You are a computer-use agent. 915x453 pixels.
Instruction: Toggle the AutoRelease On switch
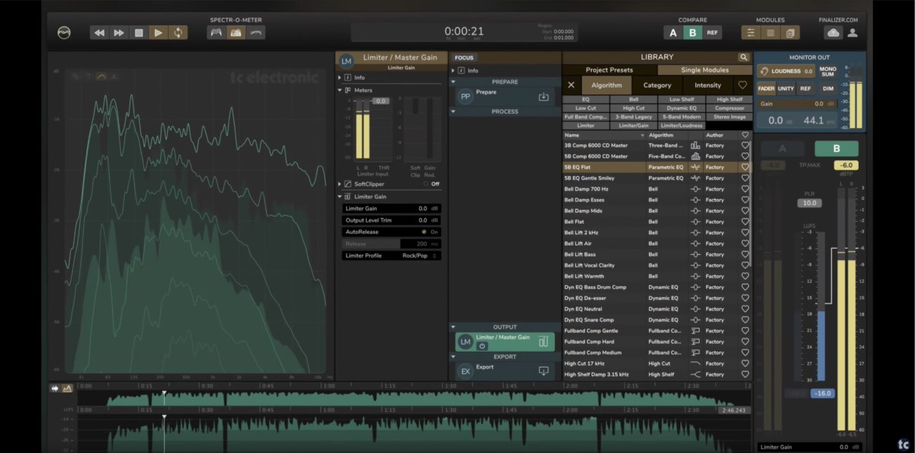424,232
